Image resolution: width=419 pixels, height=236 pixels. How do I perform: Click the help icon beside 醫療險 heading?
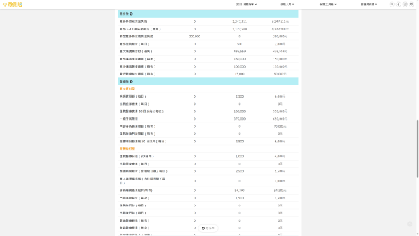131,81
